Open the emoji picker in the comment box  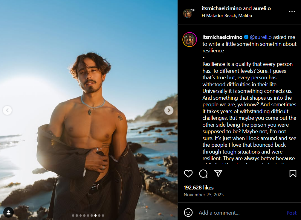tap(188, 213)
